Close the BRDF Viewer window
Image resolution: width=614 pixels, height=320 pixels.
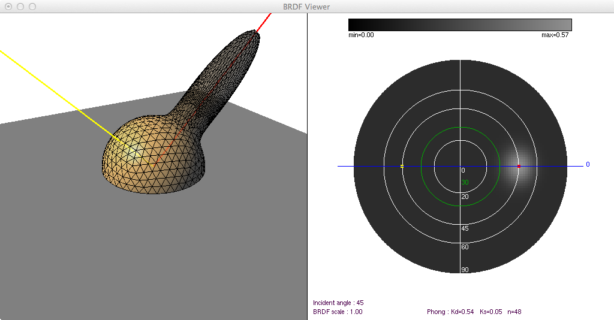tap(8, 7)
